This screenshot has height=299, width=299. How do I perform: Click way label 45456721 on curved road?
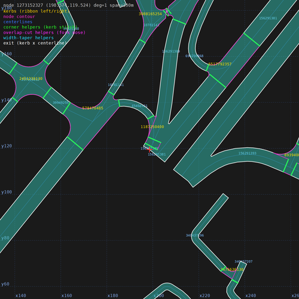pyautogui.click(x=139, y=106)
